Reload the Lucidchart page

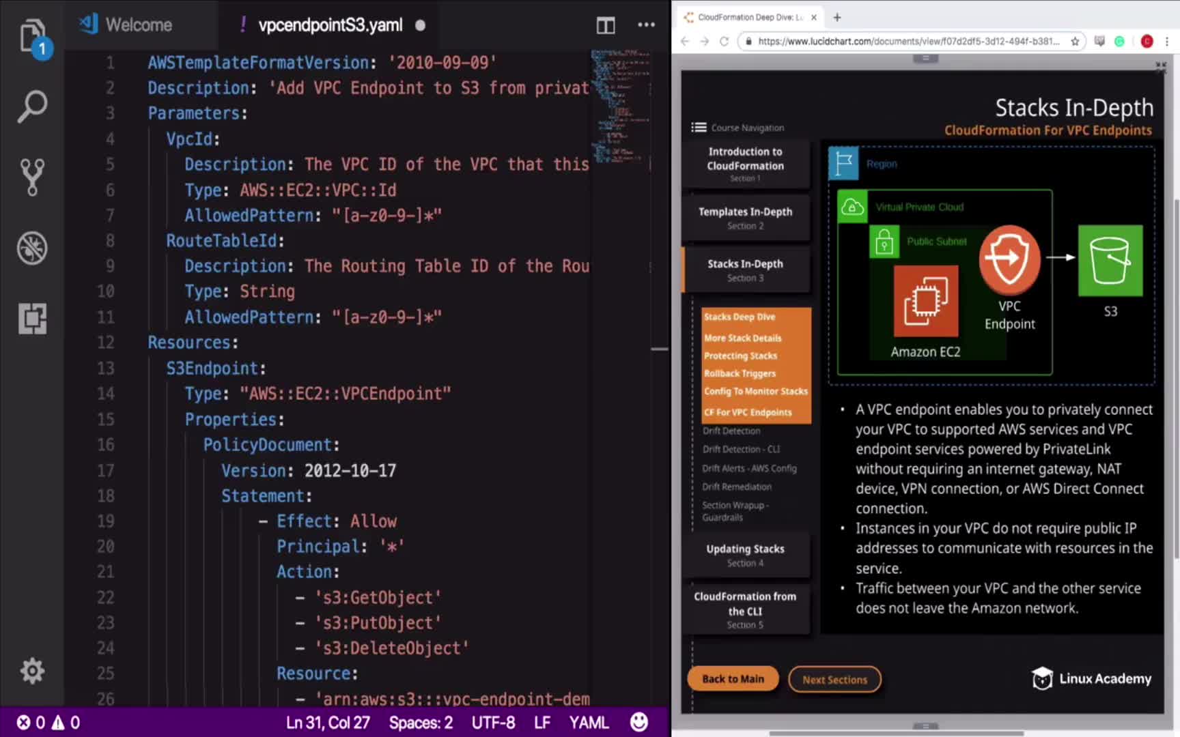tap(724, 42)
